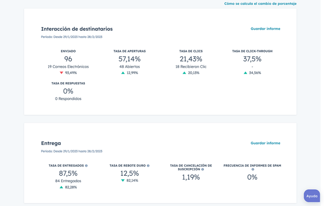Select the spam report frequency 0% value
The image size is (324, 206).
(252, 177)
